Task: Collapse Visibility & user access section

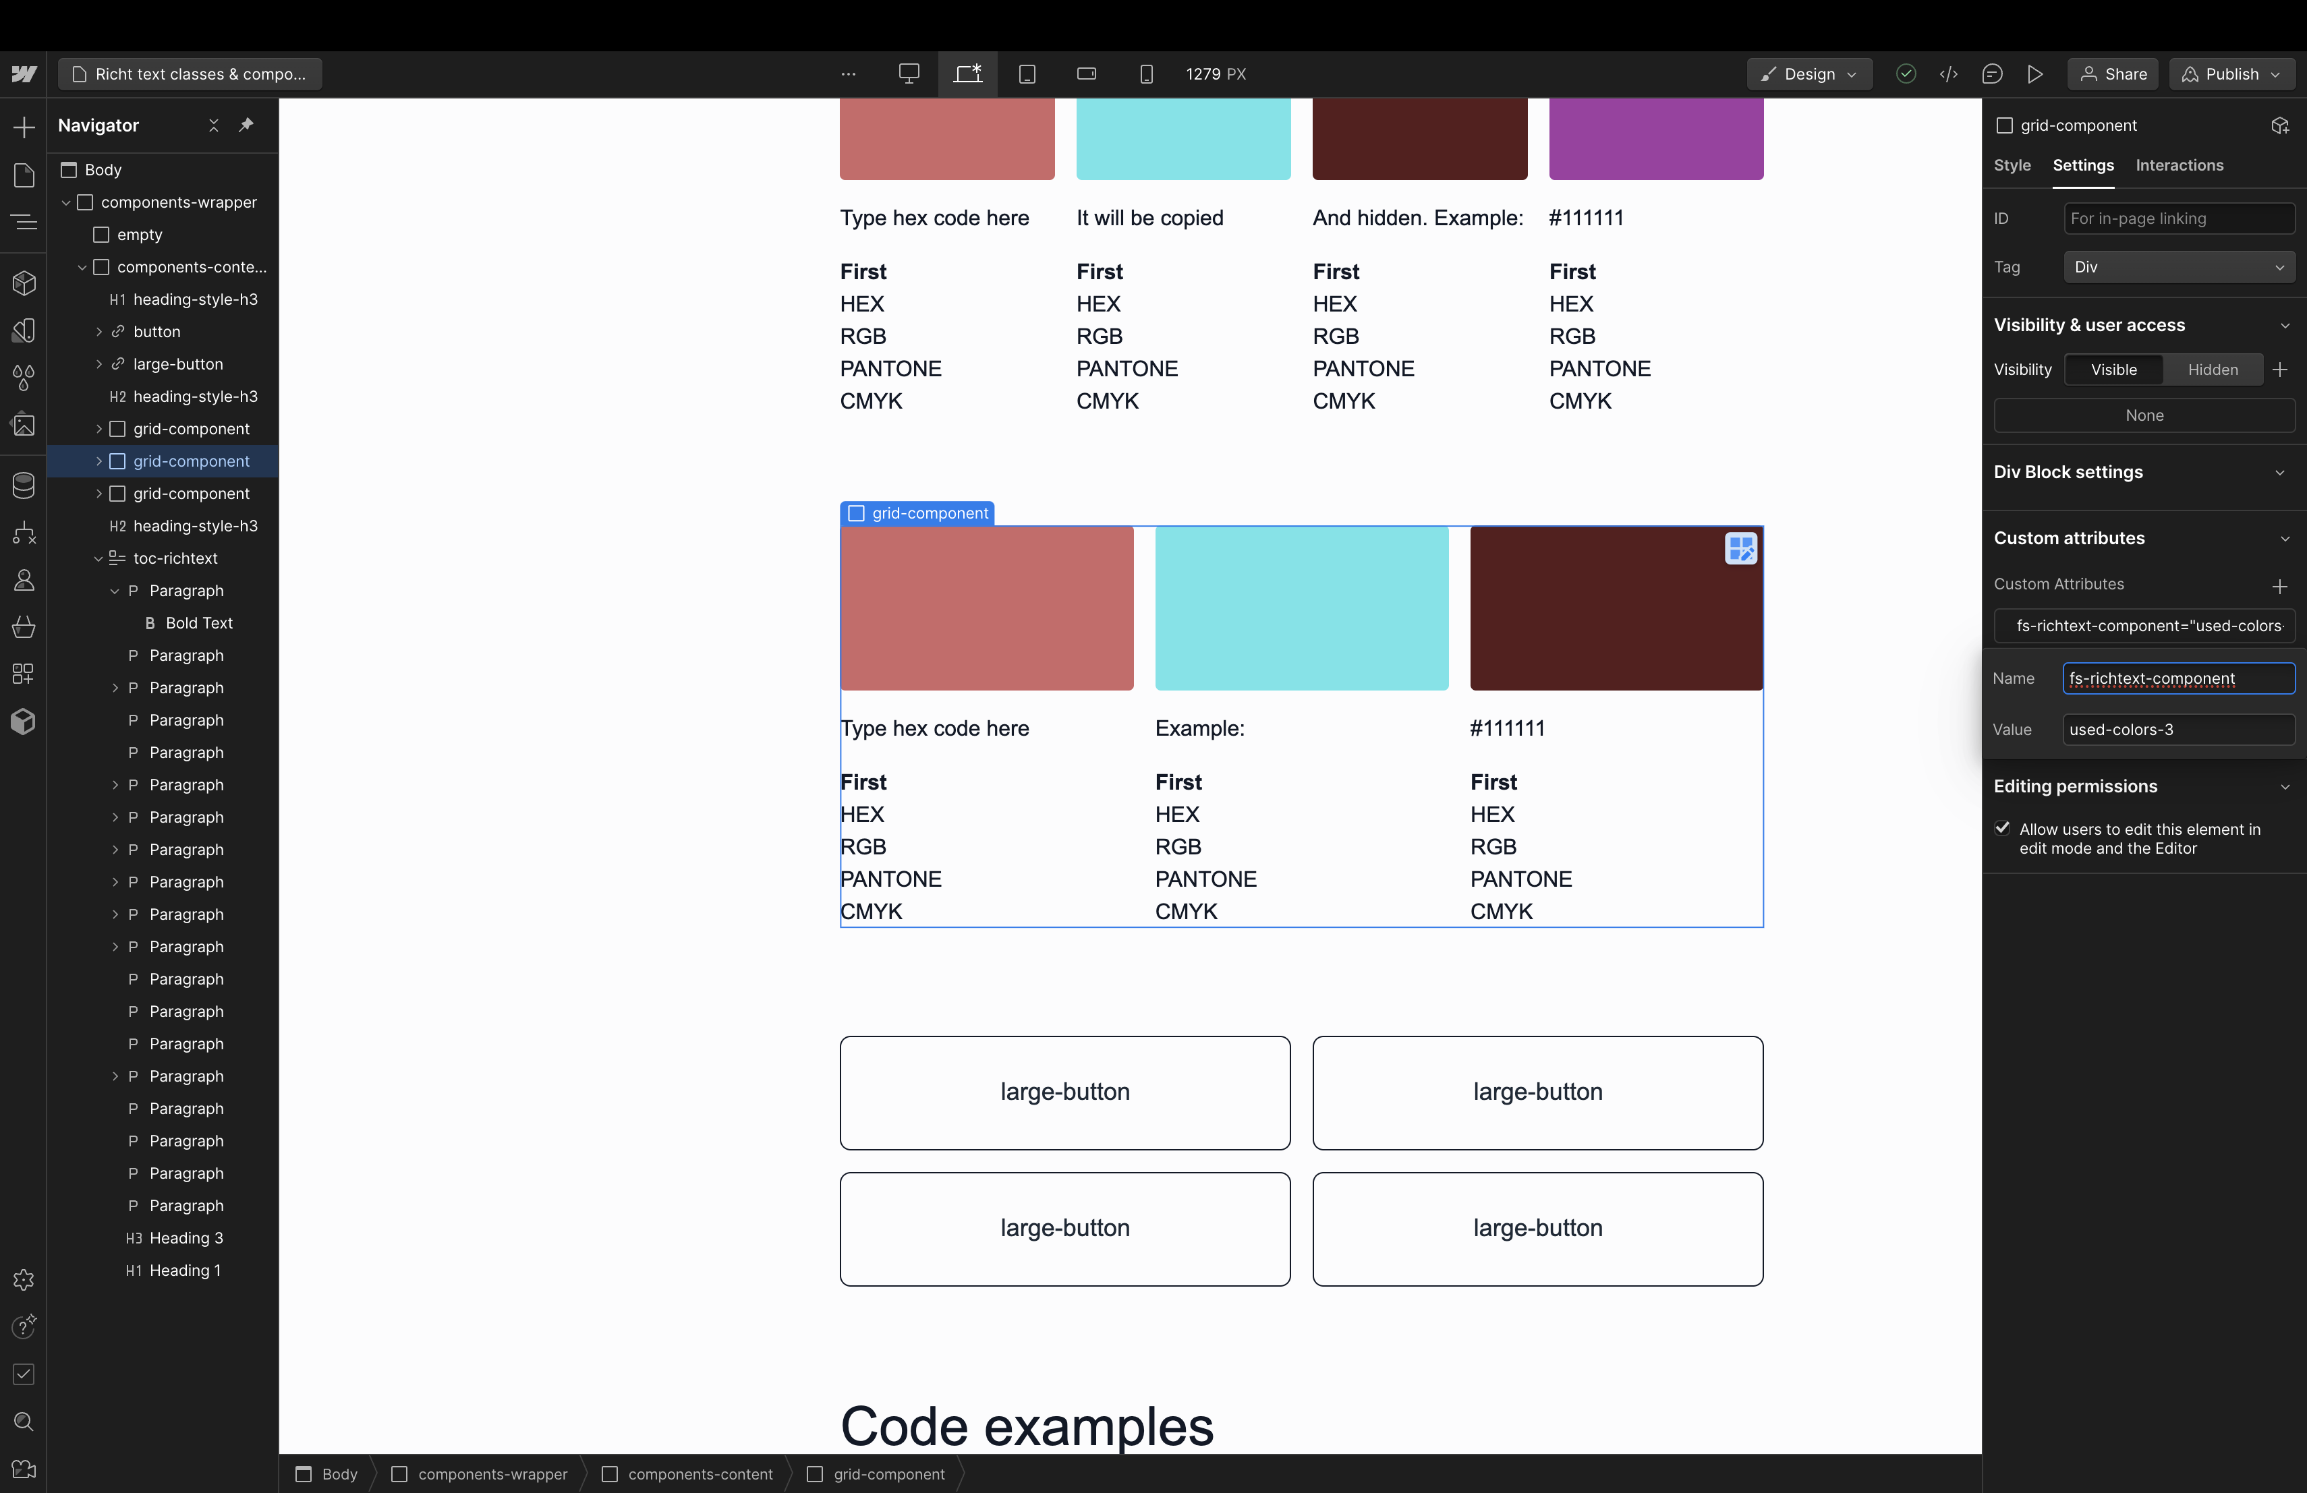Action: 2285,326
